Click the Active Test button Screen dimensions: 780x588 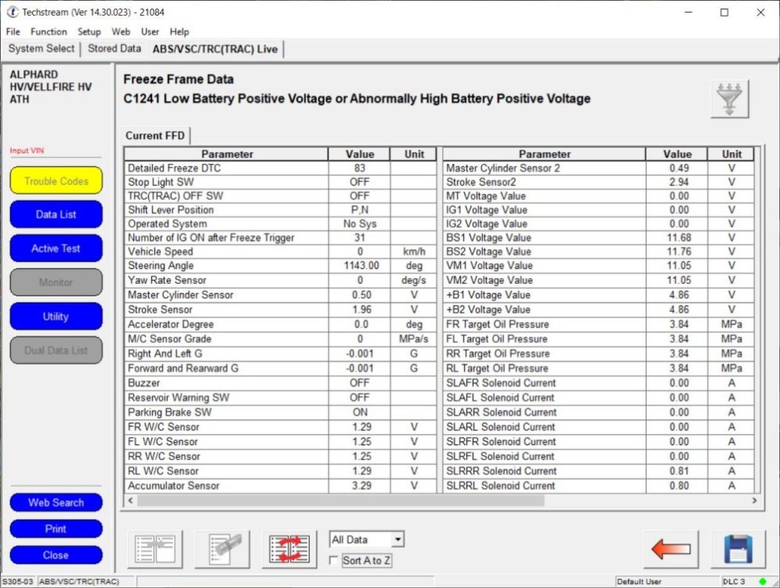click(x=56, y=249)
